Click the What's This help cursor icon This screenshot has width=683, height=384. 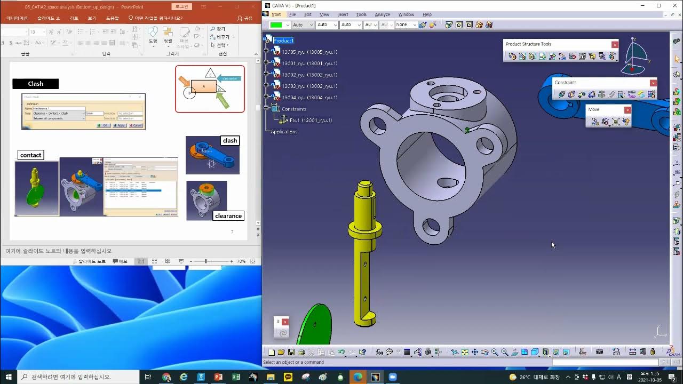click(362, 352)
